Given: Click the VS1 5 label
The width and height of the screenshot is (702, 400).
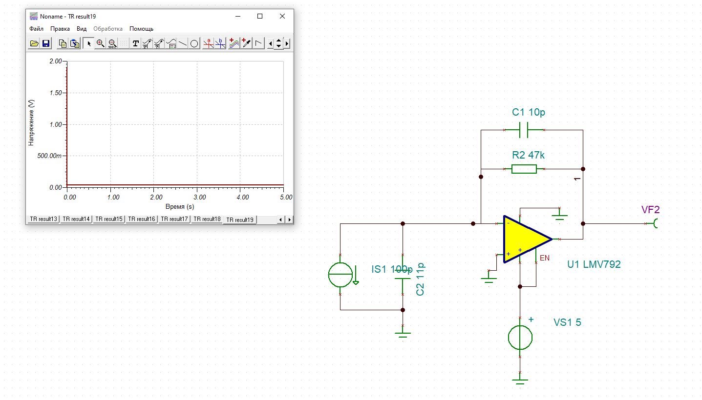Looking at the screenshot, I should click(x=567, y=322).
